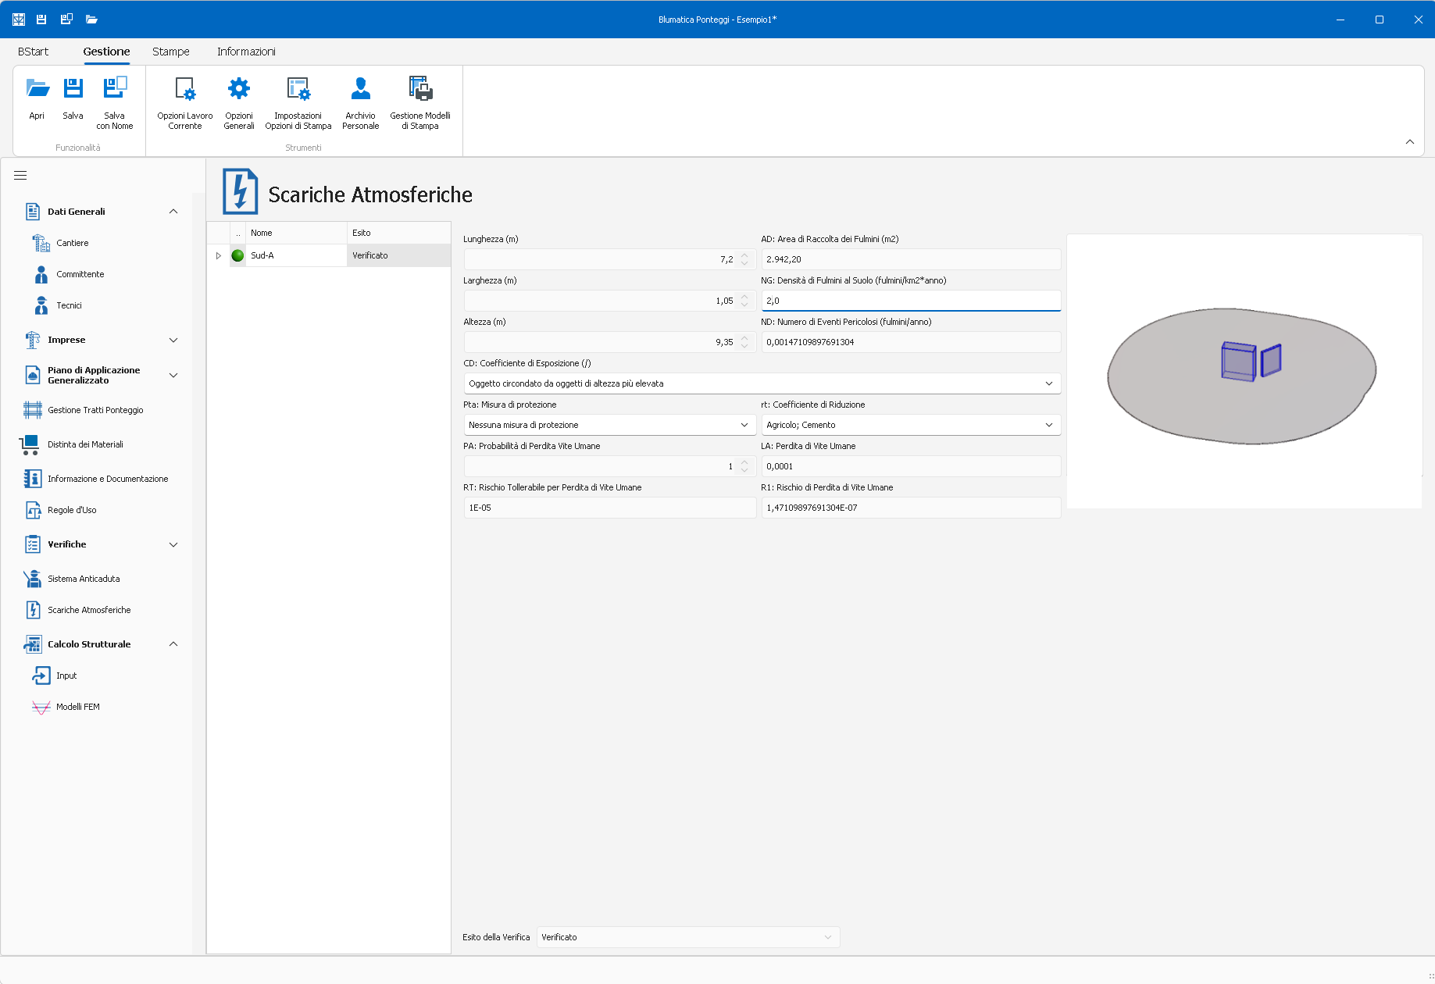Open Impostazioni Opzioni di Stampa
The image size is (1435, 984).
298,89
